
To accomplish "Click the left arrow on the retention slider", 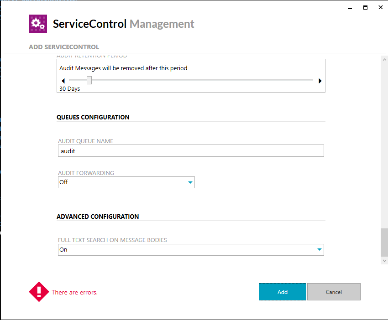I will [63, 80].
